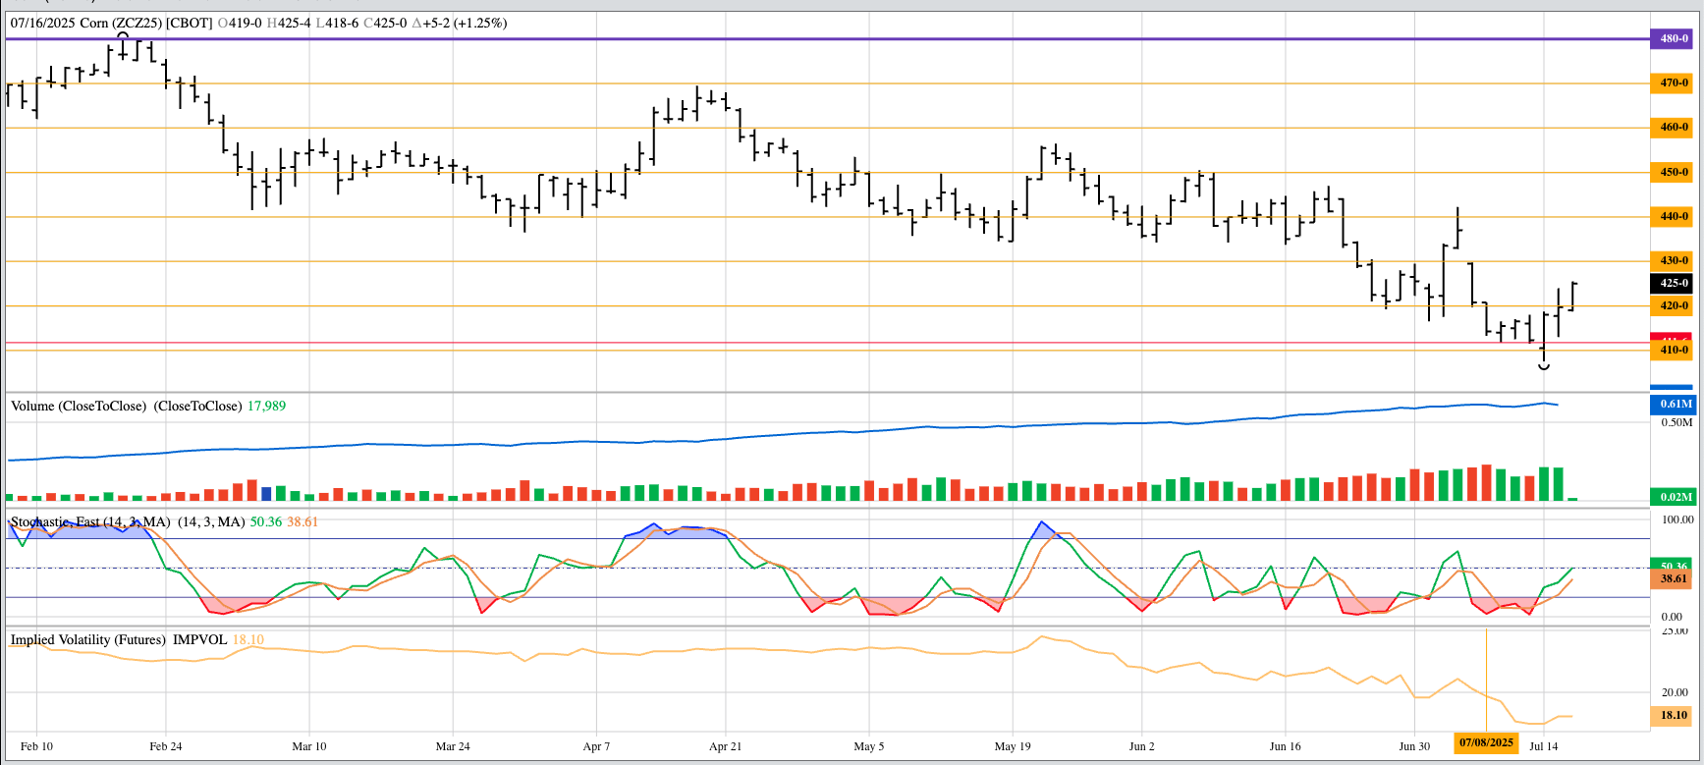Click the blue 0.61M volume axis label

(1675, 405)
